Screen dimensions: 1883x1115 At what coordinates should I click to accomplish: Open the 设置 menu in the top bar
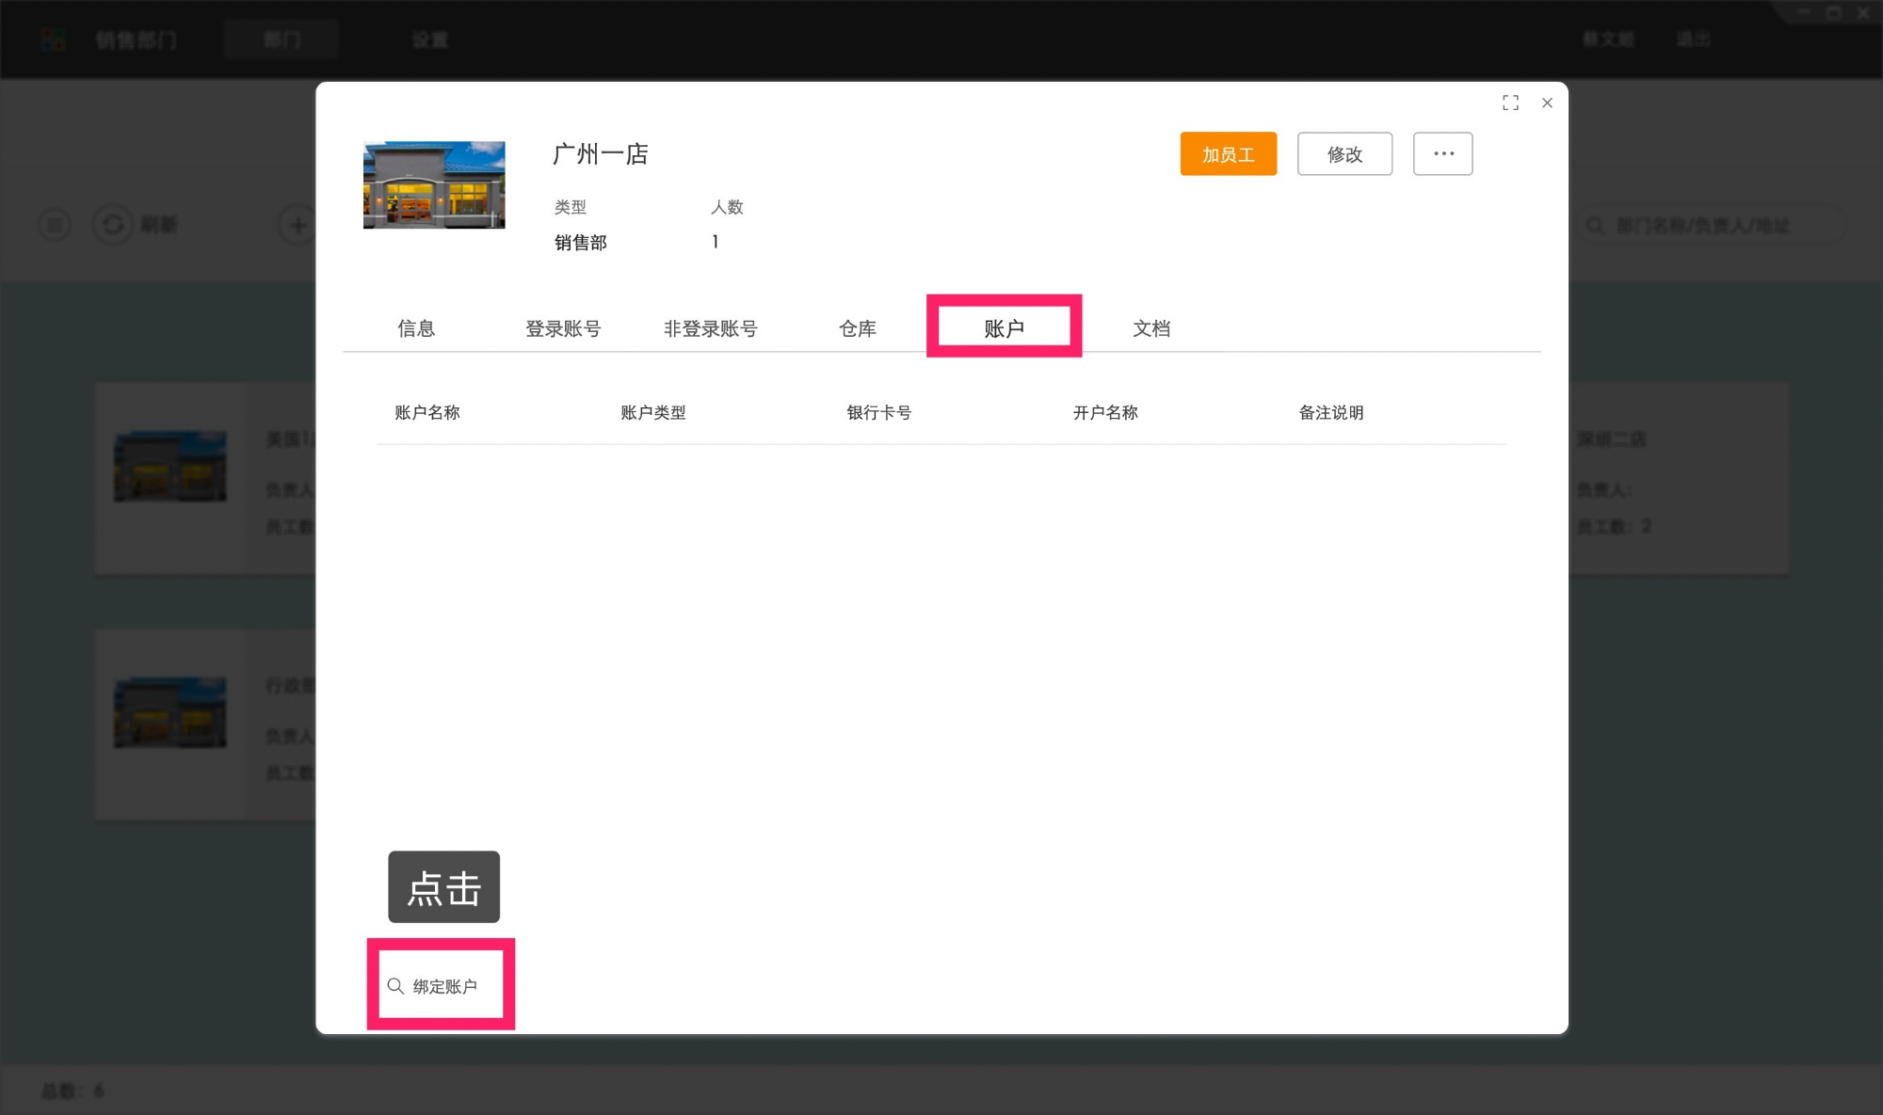[429, 39]
